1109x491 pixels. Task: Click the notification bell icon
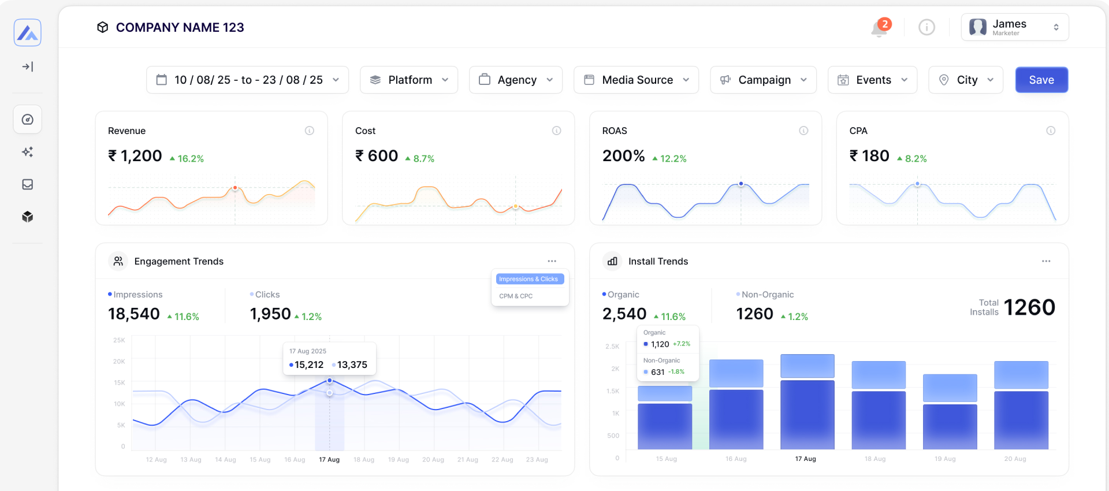click(x=879, y=28)
